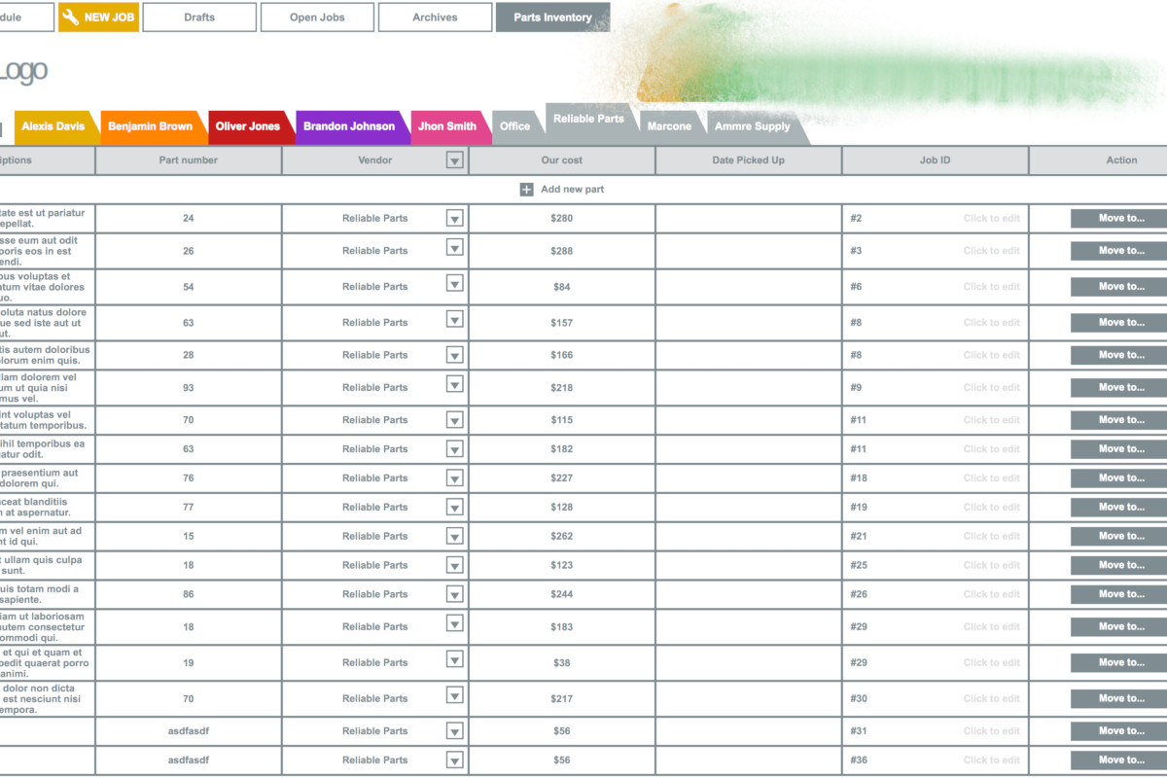Open vendor dropdown in the $38 cost row
Screen dimensions: 1167x778
click(x=454, y=659)
